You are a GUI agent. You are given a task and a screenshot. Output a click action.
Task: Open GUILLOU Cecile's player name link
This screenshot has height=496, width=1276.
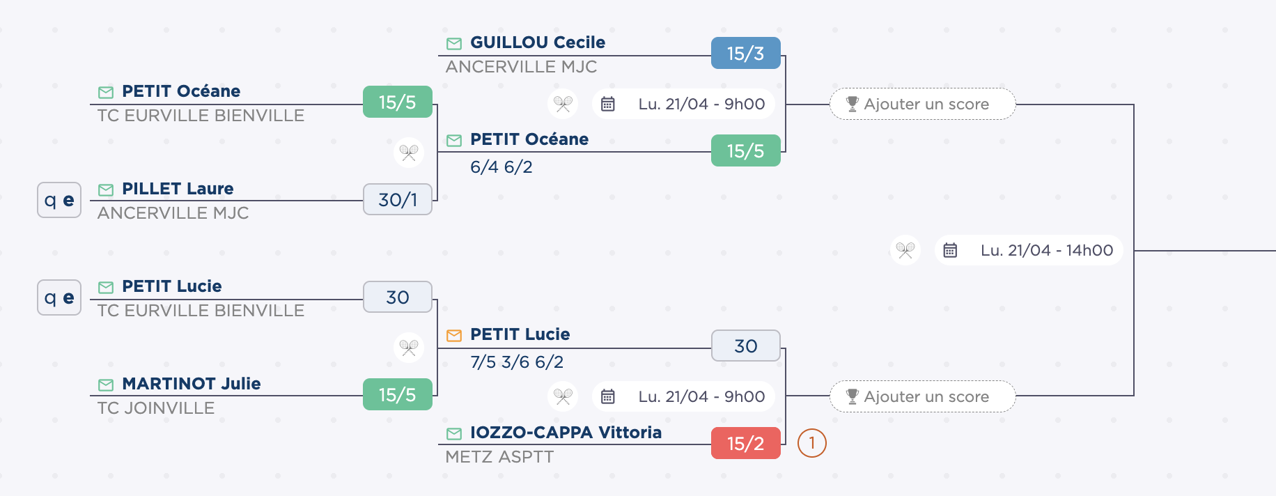coord(537,42)
